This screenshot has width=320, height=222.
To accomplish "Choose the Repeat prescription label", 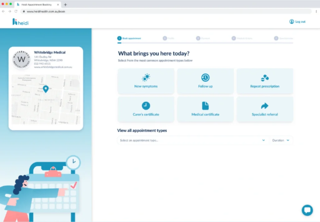I will point(265,86).
